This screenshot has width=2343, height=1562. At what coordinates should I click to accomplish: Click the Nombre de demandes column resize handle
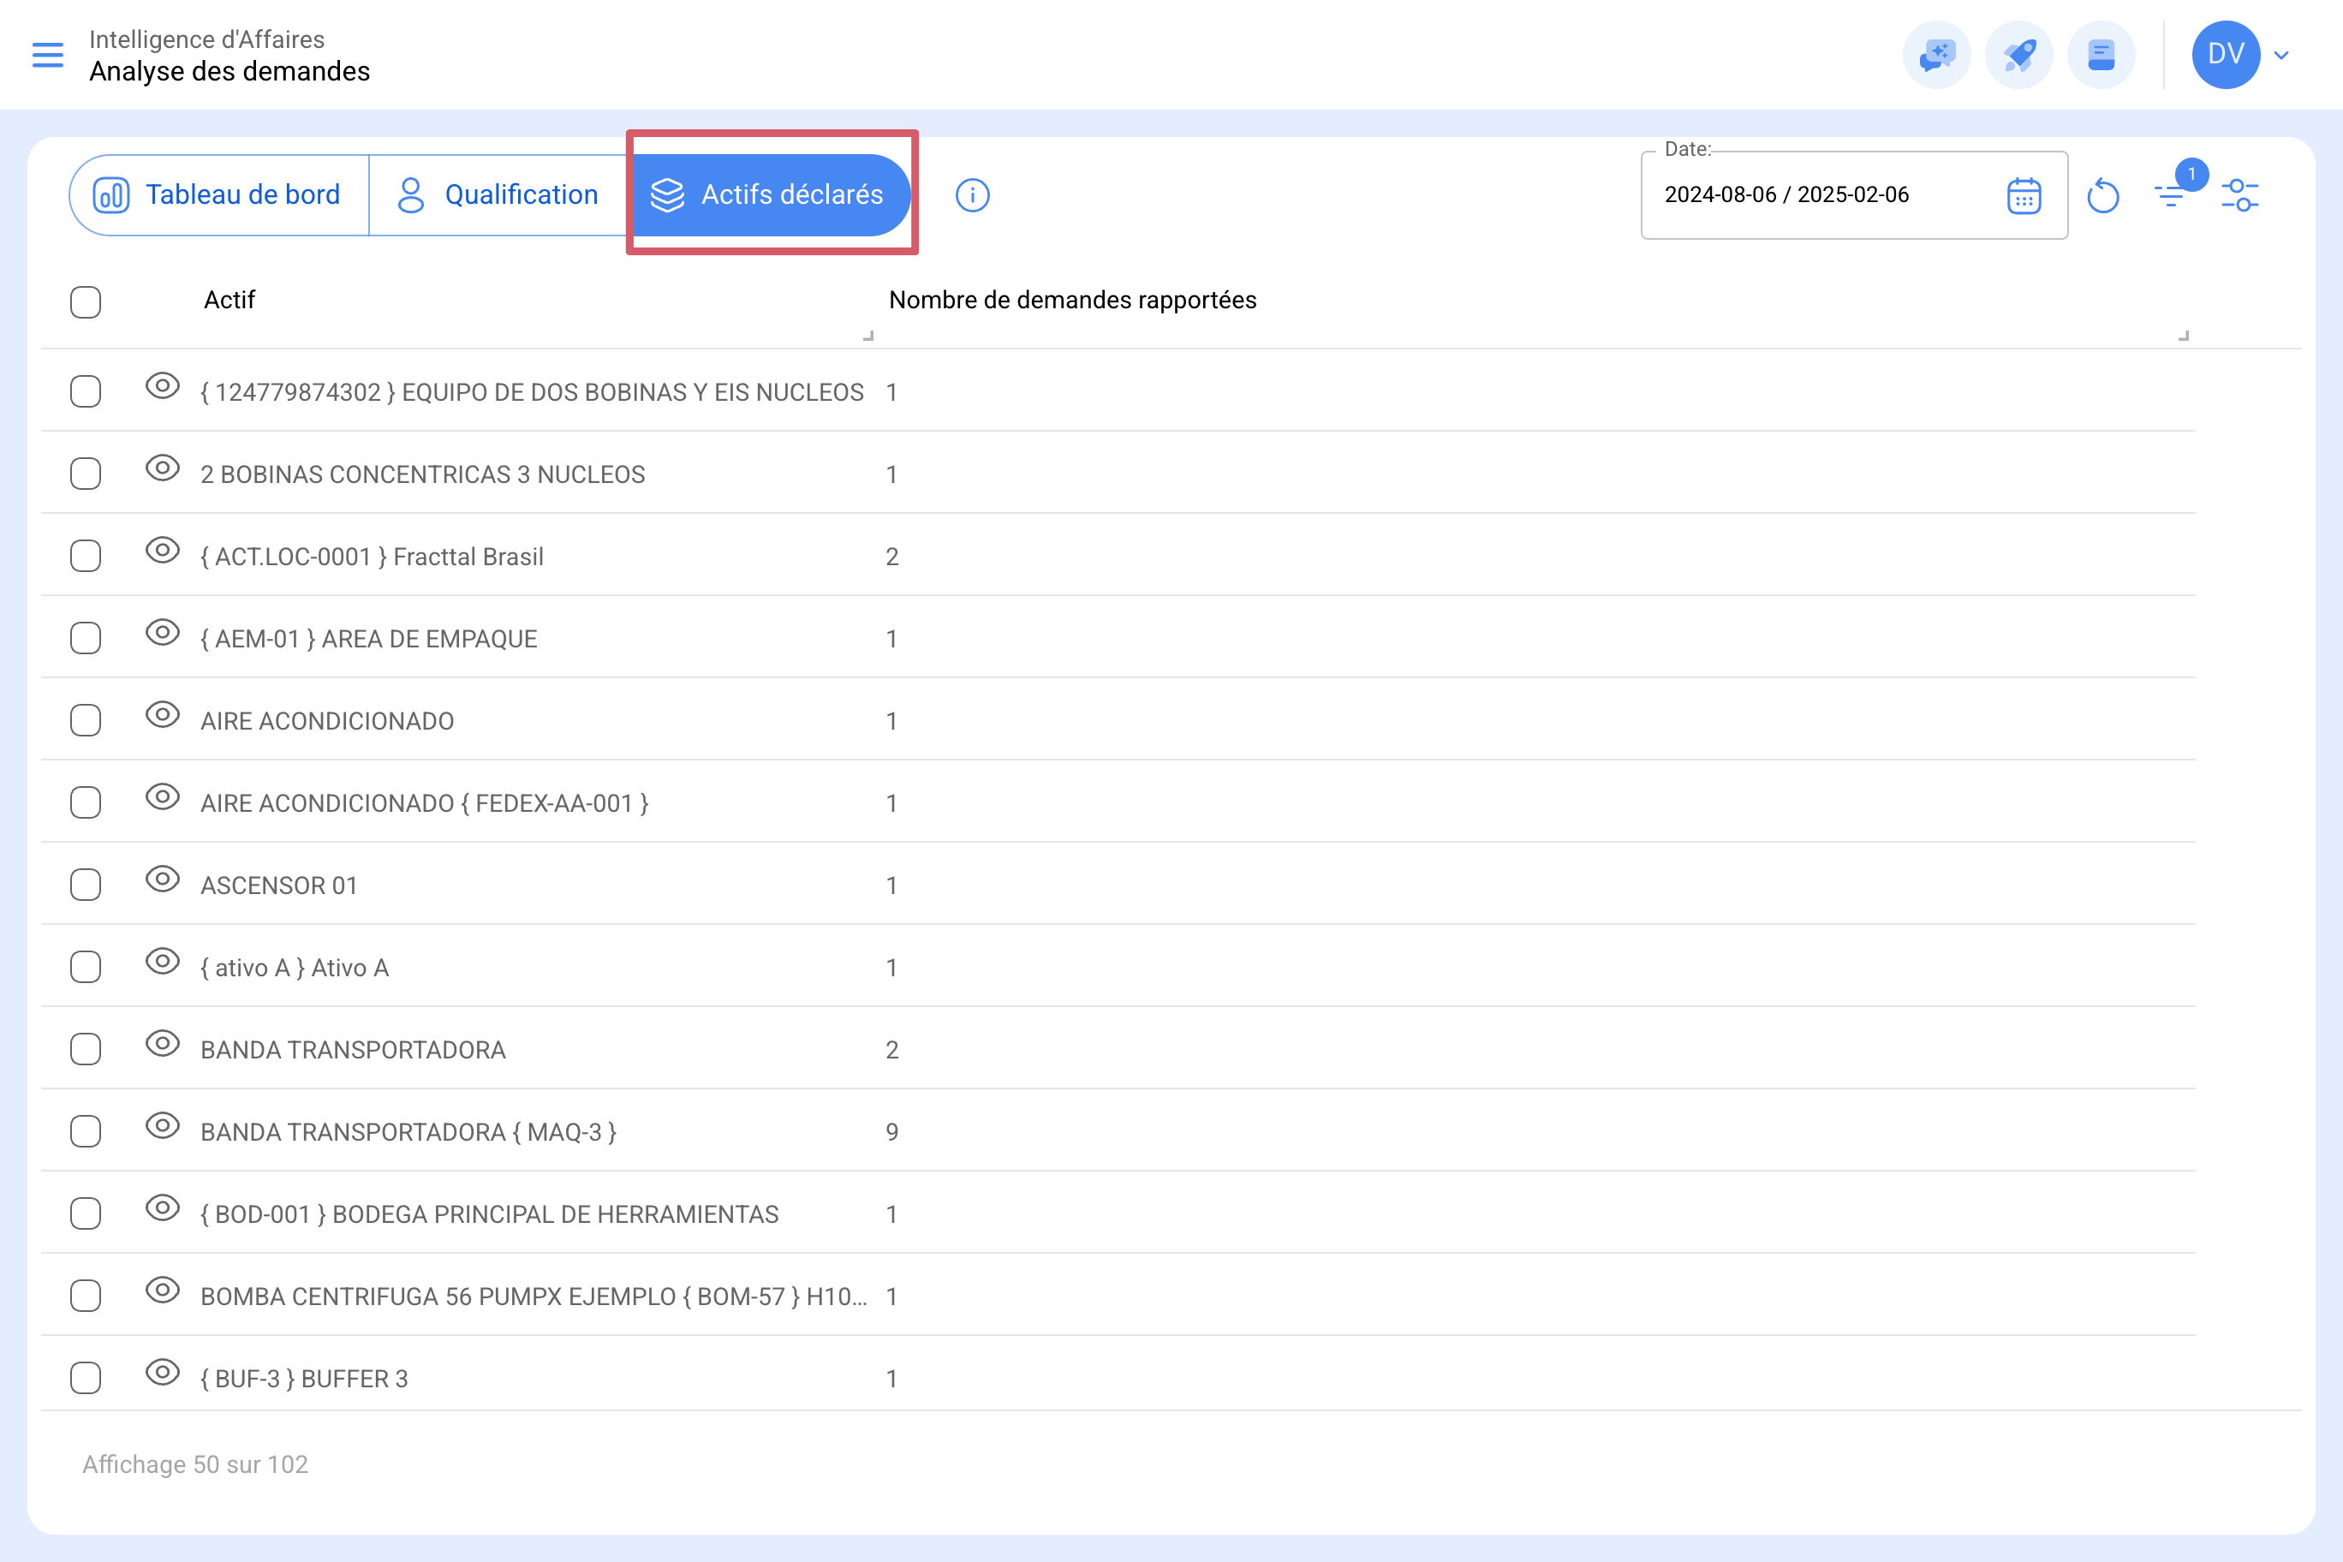(x=2184, y=336)
